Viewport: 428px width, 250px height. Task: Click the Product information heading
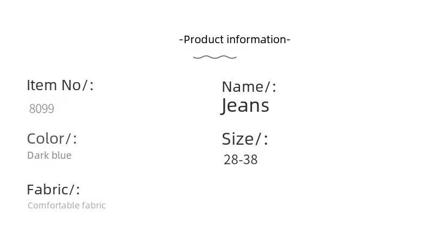click(x=235, y=40)
